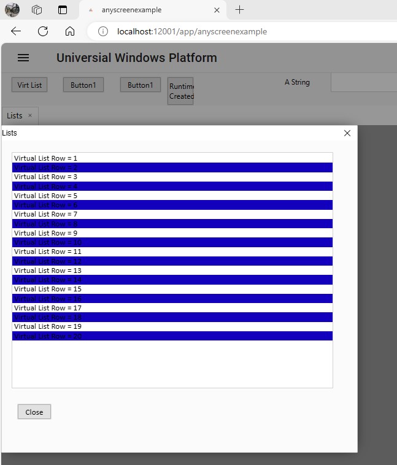Open the browser profile avatar
Viewport: 397px width, 465px height.
click(12, 10)
